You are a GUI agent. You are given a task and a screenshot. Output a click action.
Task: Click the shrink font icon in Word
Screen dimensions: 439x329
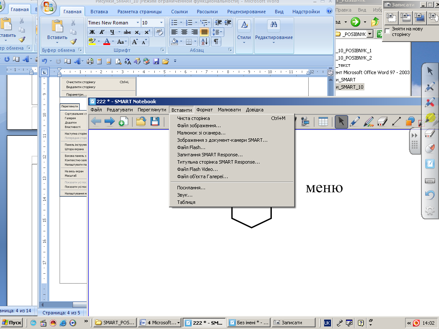[x=144, y=42]
